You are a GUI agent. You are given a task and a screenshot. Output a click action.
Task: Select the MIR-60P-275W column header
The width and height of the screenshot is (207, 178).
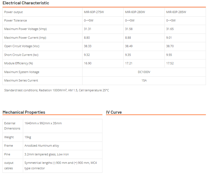(94, 12)
